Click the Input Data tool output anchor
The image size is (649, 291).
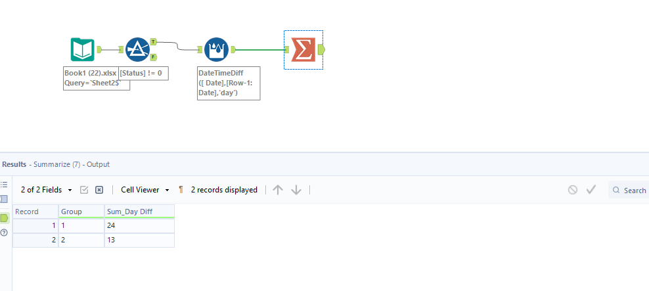click(99, 50)
